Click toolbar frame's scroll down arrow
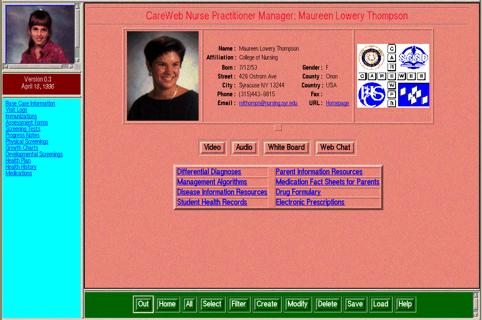 click(476, 315)
